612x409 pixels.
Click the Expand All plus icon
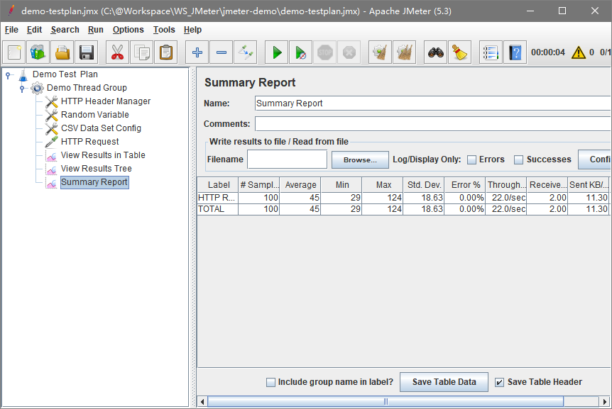197,52
